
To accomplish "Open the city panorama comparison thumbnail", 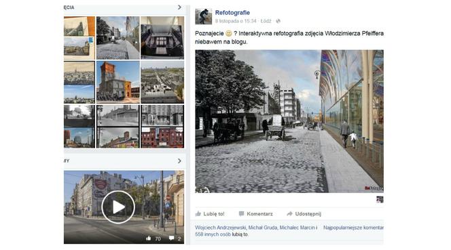I will coord(79,82).
